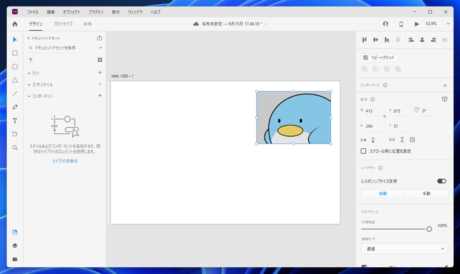This screenshot has height=274, width=460.
Task: Open the ウィンドウ menu
Action: point(135,12)
